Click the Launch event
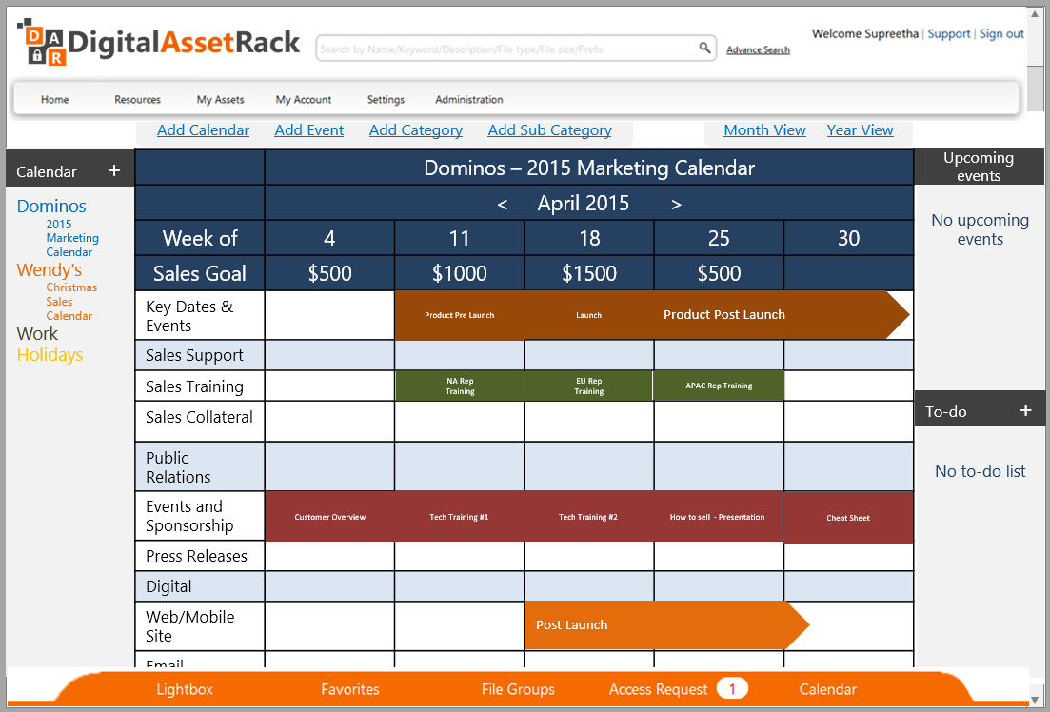Viewport: 1050px width, 712px height. click(588, 315)
